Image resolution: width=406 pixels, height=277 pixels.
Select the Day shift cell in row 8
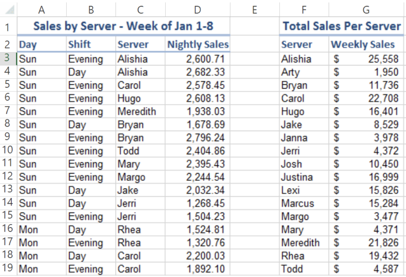click(91, 125)
